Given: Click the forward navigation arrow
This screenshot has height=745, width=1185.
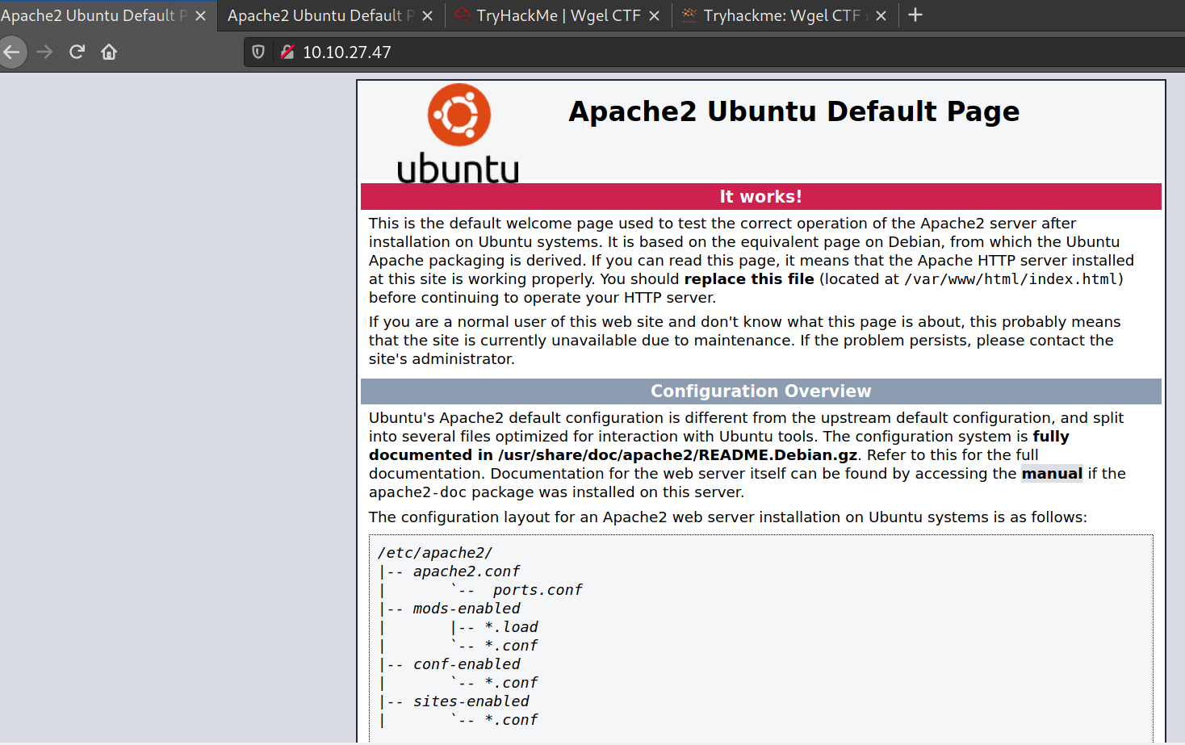Looking at the screenshot, I should [x=44, y=52].
